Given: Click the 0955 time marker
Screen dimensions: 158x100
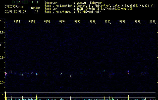Looking at the screenshot, I should pyautogui.click(x=77, y=21).
